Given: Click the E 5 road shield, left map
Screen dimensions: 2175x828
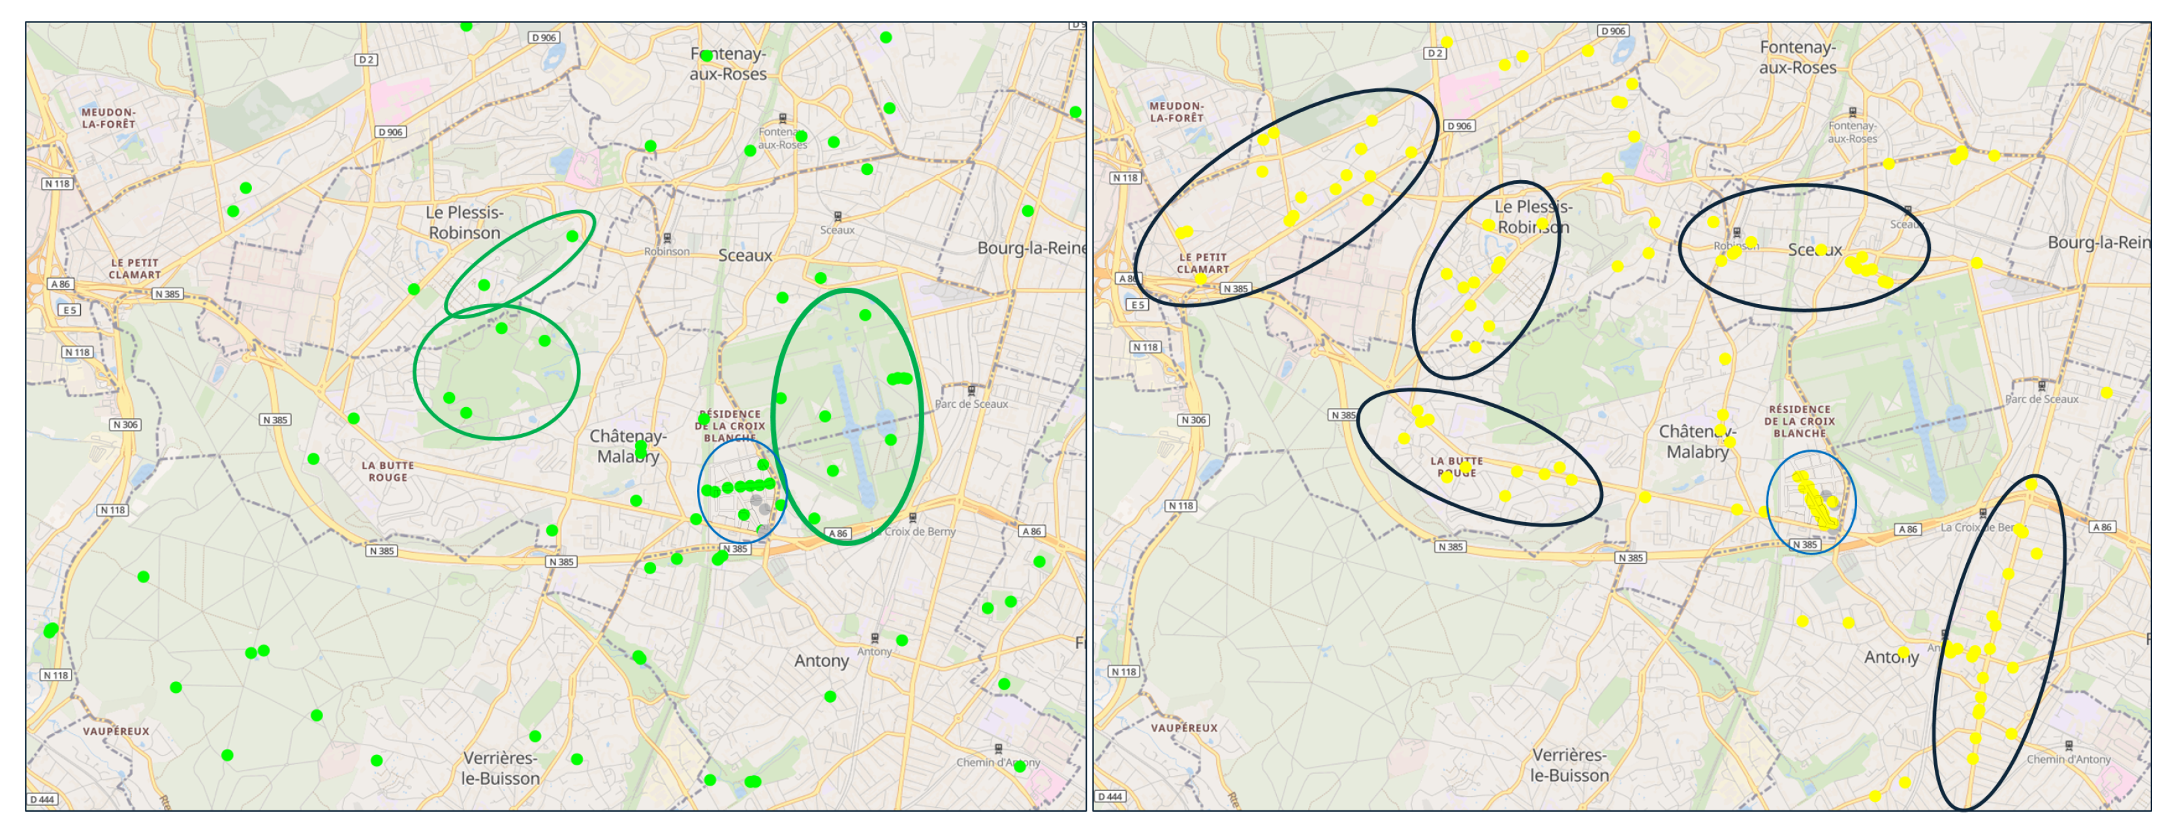Looking at the screenshot, I should (69, 310).
